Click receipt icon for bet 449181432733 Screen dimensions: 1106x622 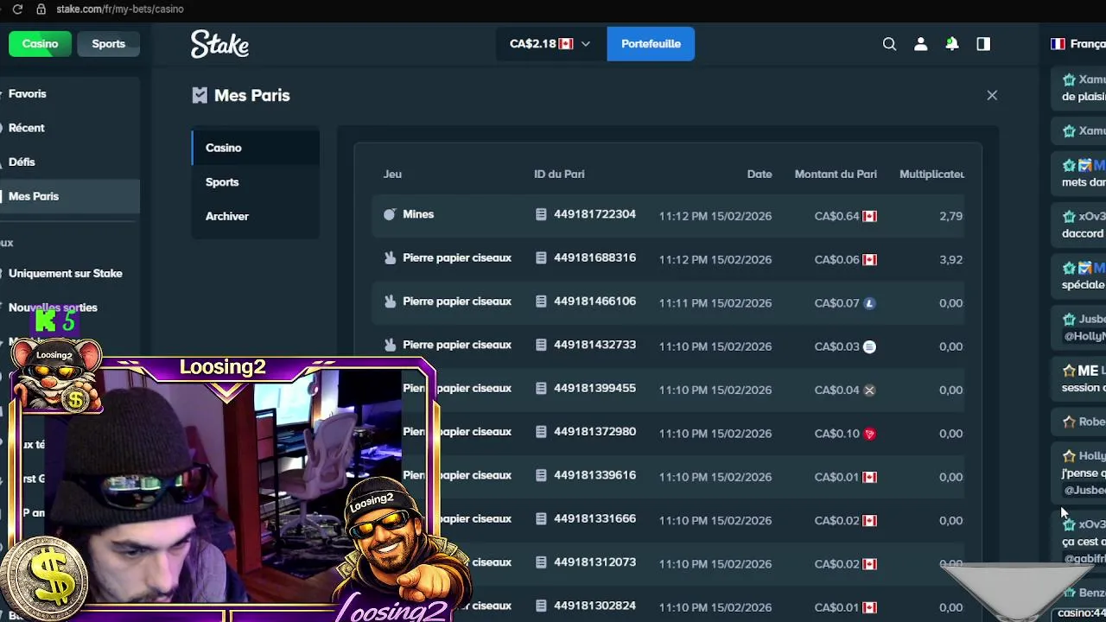point(541,345)
